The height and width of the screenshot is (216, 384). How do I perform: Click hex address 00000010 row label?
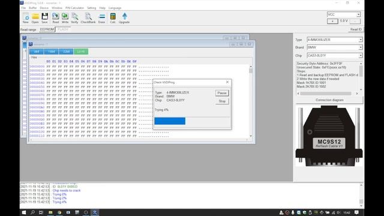tap(37, 71)
